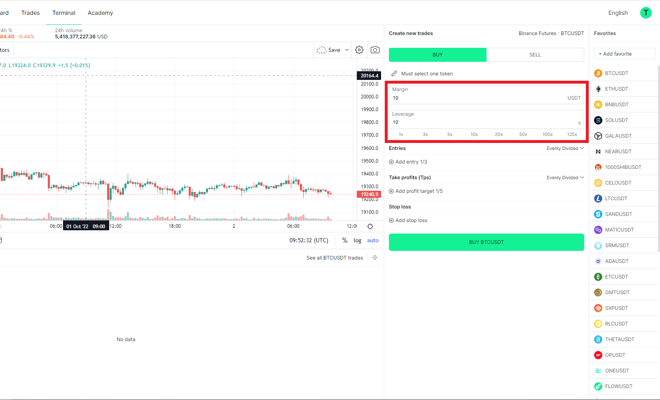Toggle auto scale on chart
Screen dimensions: 660x400
click(373, 240)
